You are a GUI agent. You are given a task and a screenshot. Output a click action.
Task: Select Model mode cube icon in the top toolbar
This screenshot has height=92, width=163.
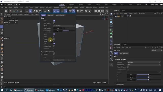pyautogui.click(x=37, y=11)
